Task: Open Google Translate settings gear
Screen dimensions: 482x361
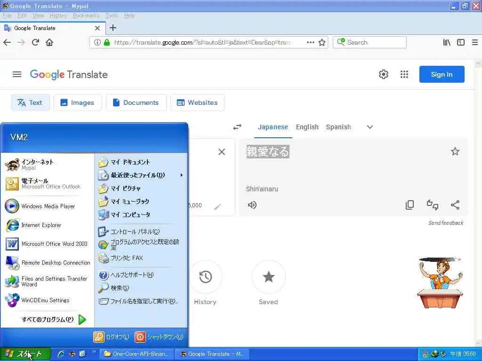Action: click(383, 74)
